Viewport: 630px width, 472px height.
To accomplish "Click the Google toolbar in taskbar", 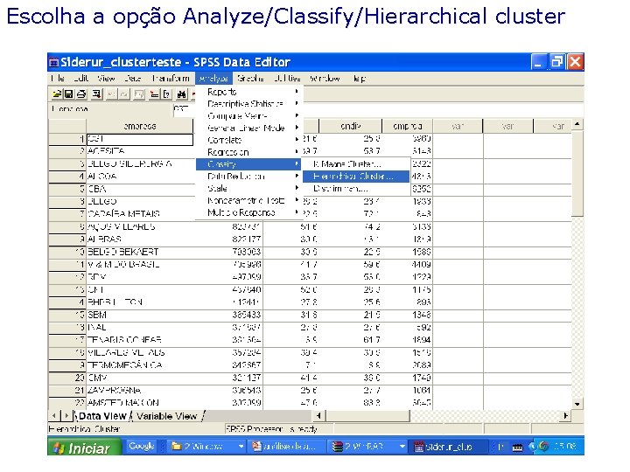I will coord(141,447).
